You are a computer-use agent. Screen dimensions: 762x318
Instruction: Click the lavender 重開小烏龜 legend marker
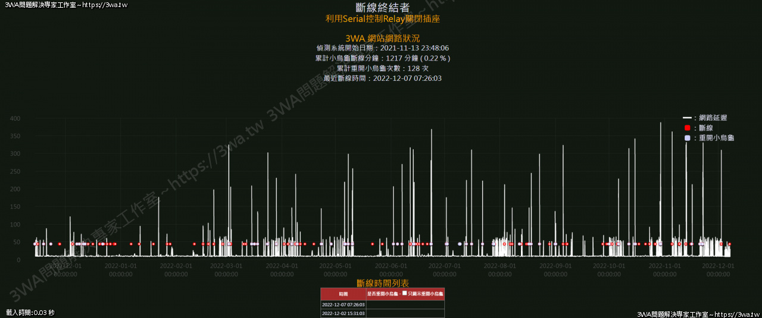(x=687, y=138)
